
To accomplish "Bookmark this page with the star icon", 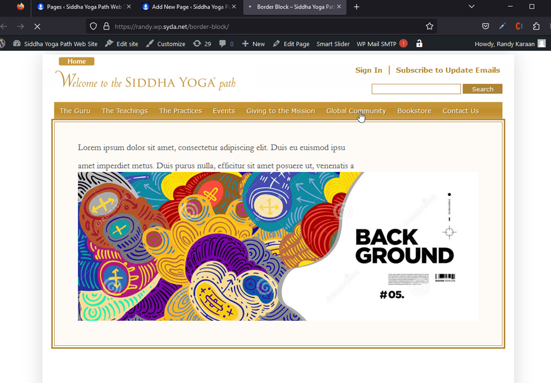I will (429, 26).
